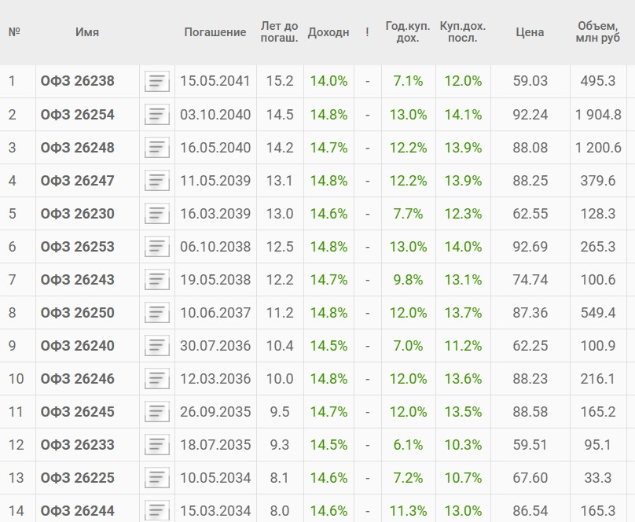Sort by Куп.дох. посл. header
The image size is (635, 522).
tap(462, 32)
